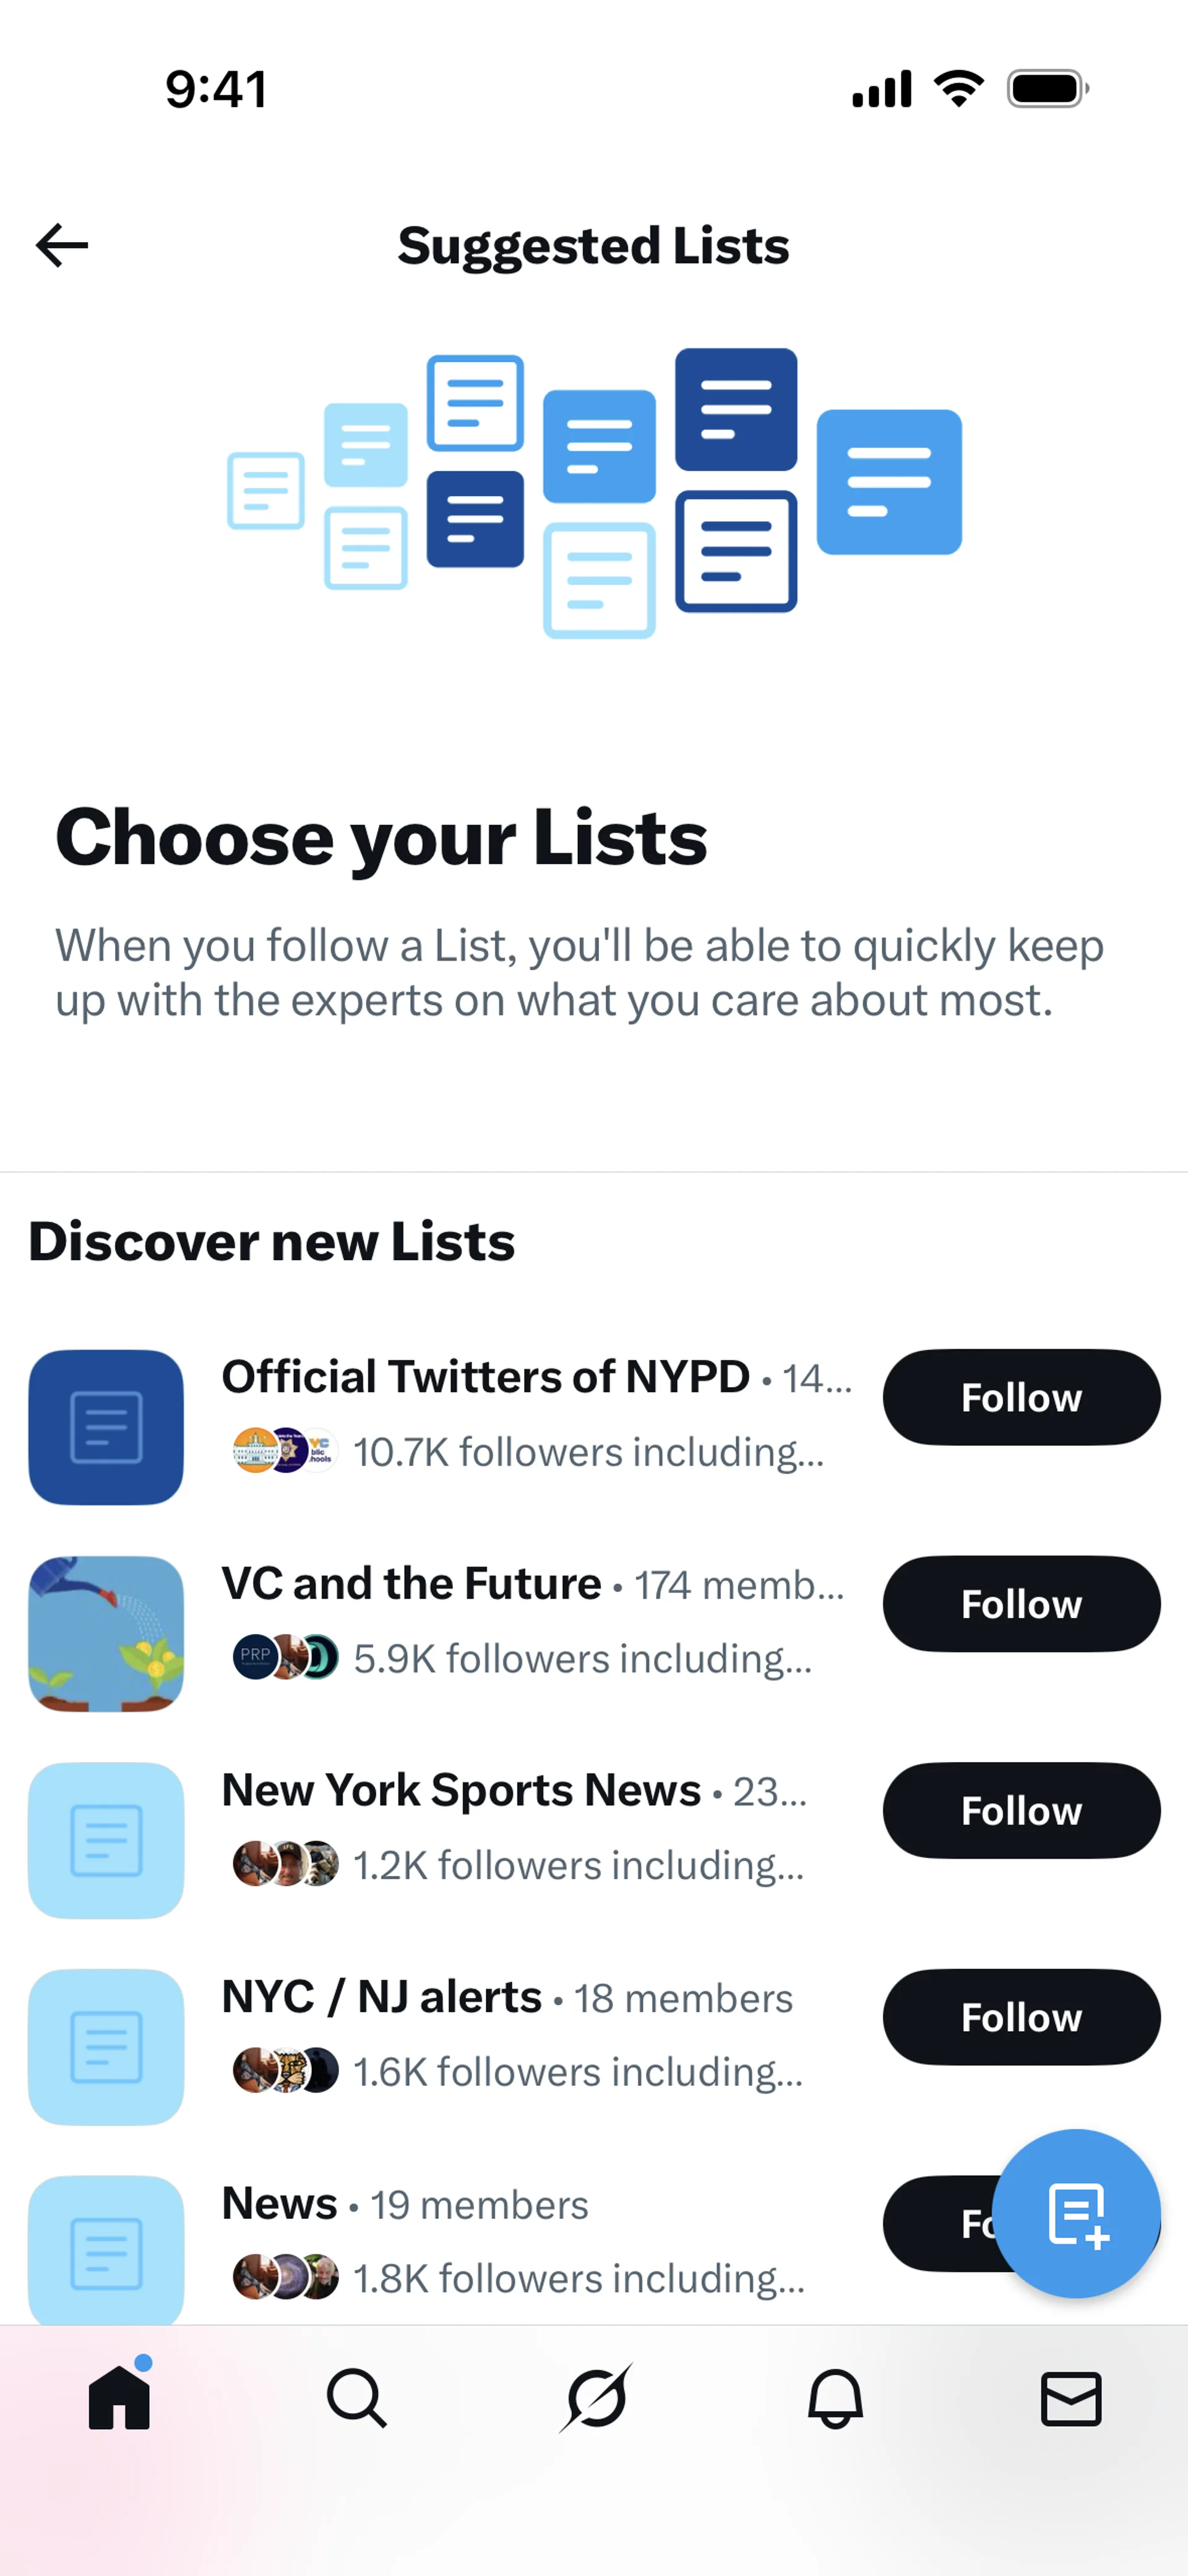Open the News list with 19 members

coord(279,2204)
